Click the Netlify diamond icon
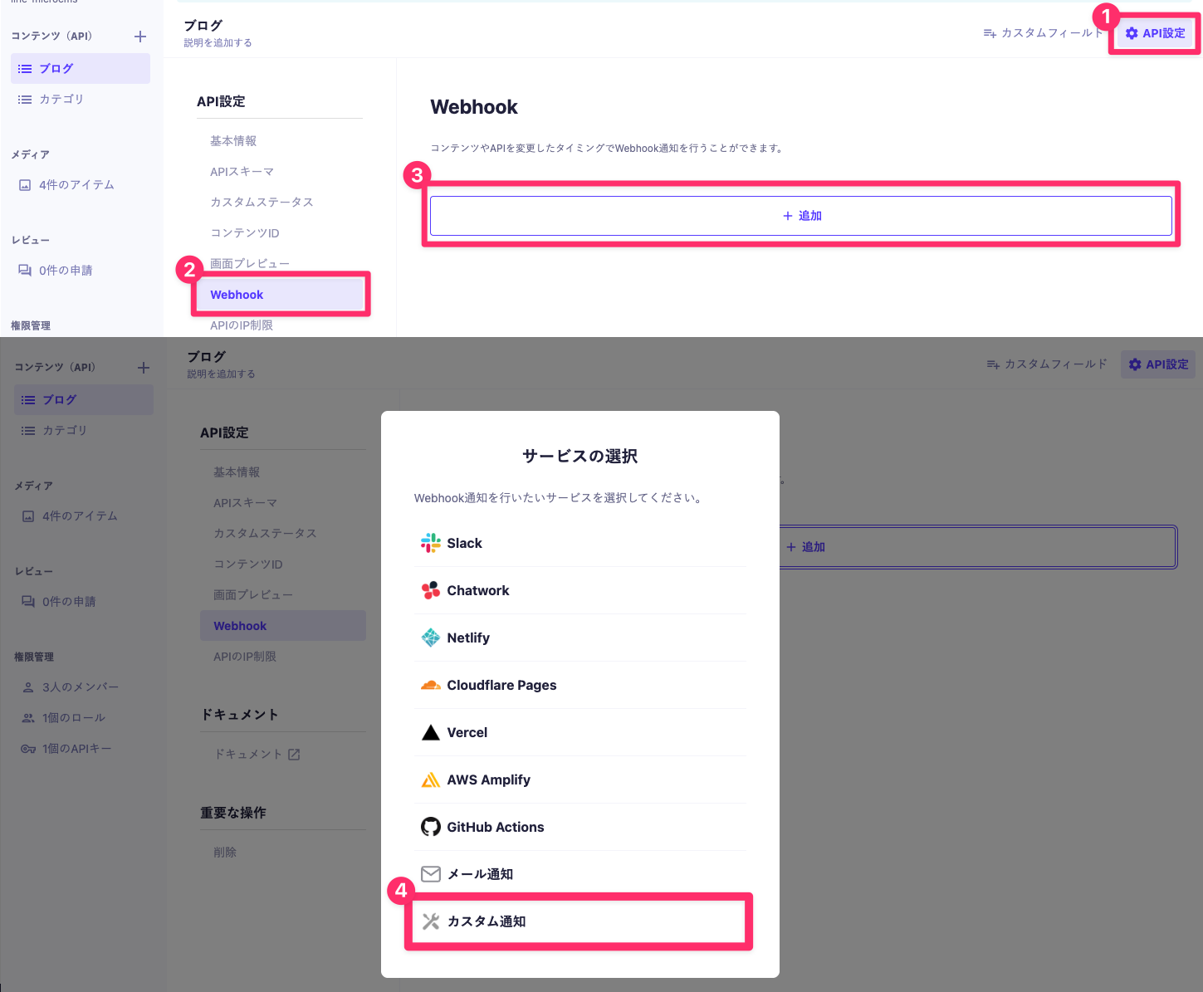Viewport: 1203px width, 992px height. pyautogui.click(x=431, y=638)
